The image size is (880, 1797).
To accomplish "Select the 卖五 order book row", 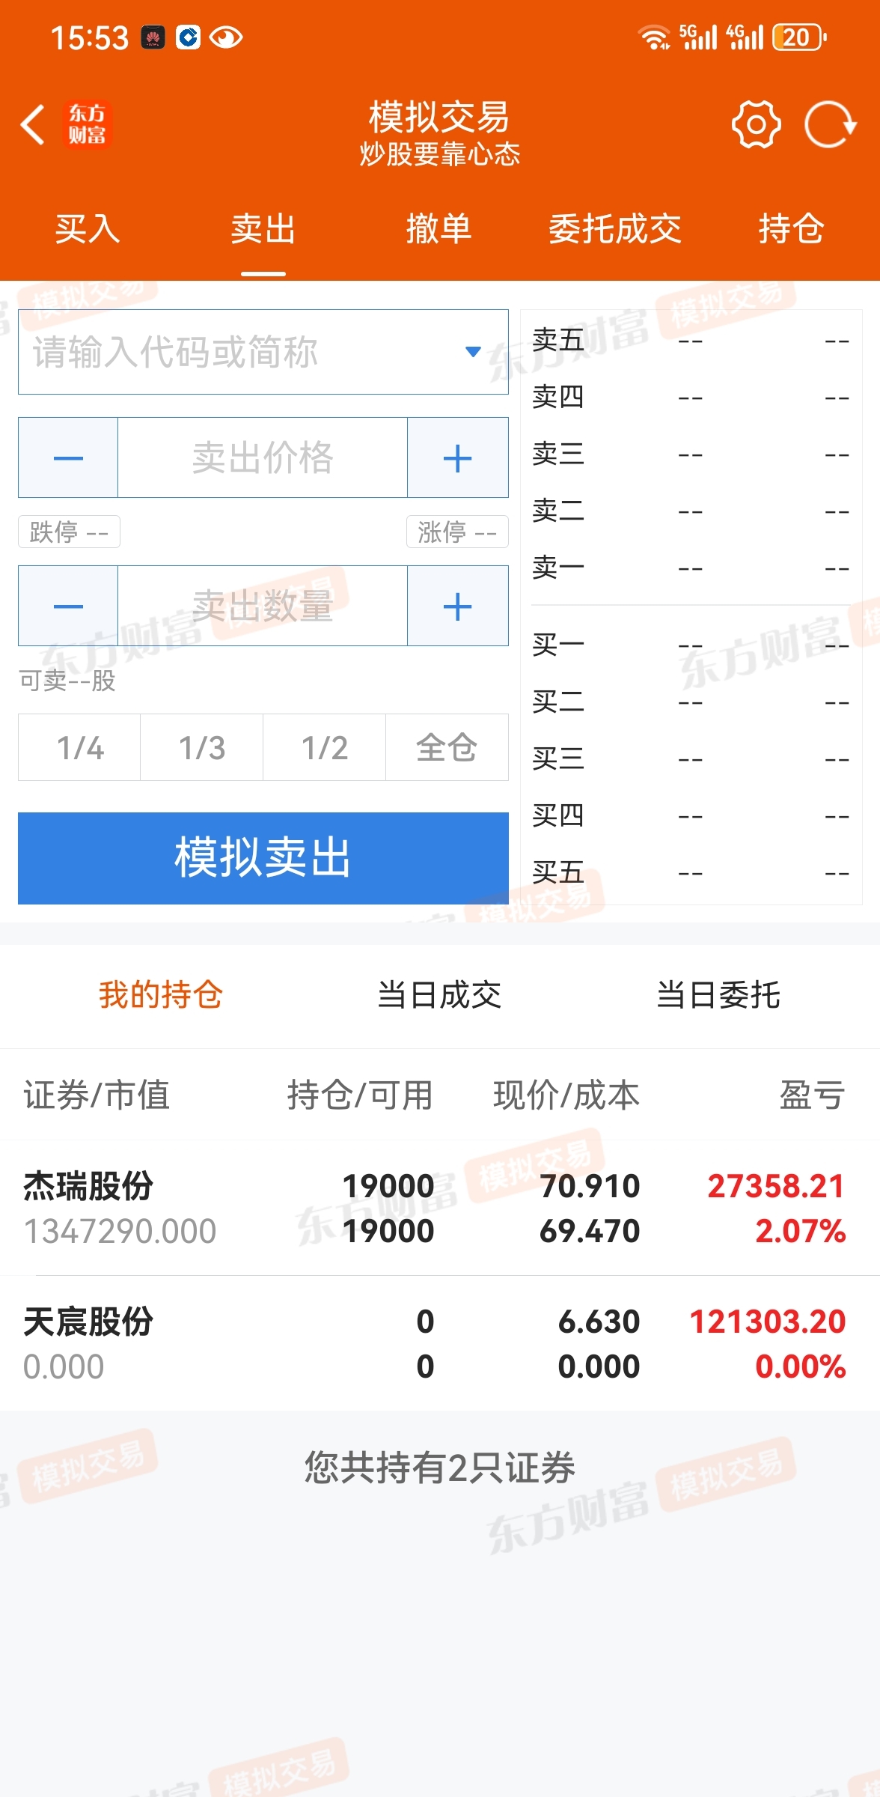I will click(x=691, y=341).
